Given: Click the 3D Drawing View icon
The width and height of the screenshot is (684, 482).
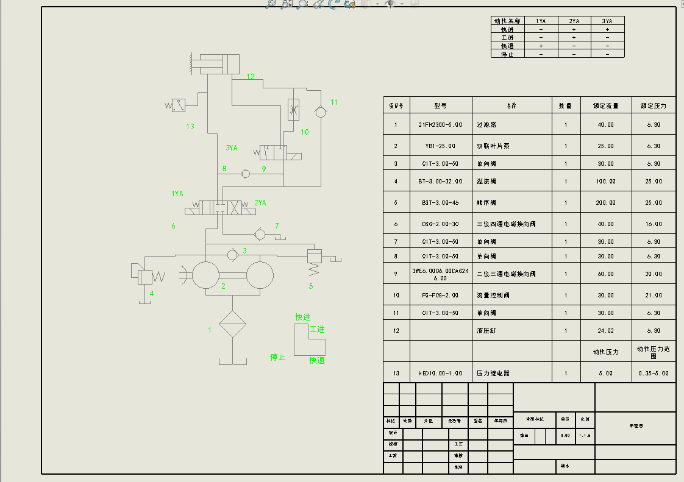Looking at the screenshot, I should click(350, 4).
